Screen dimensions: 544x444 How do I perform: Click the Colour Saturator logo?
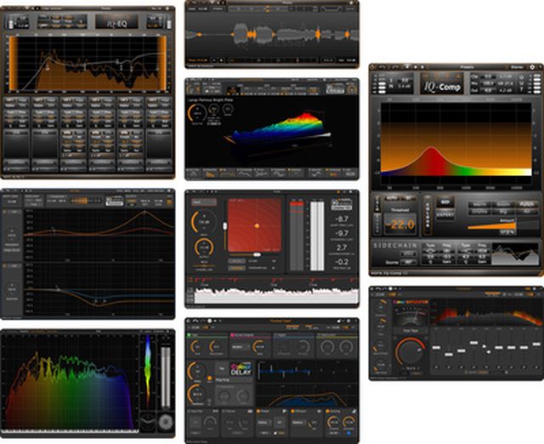pos(411,302)
